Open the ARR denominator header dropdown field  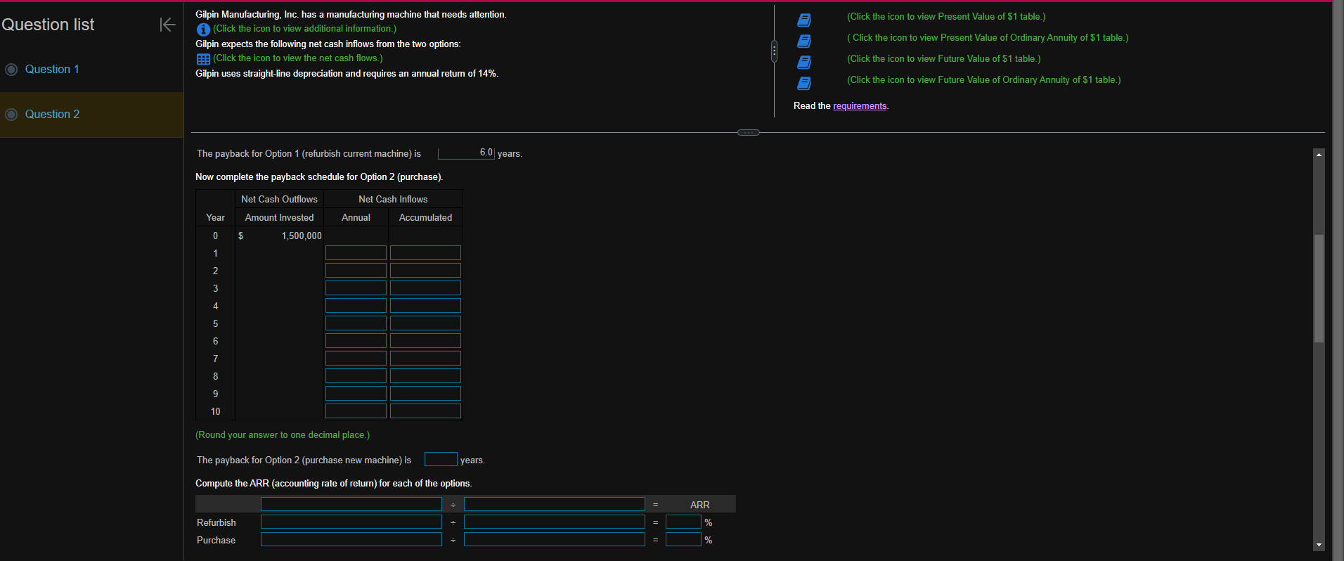(554, 504)
